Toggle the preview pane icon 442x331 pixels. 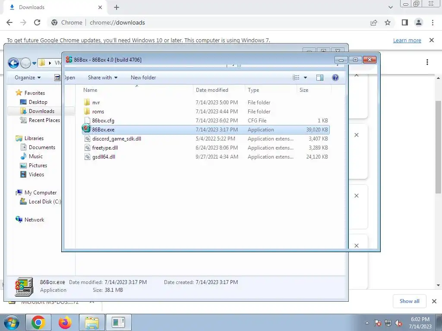coord(320,78)
